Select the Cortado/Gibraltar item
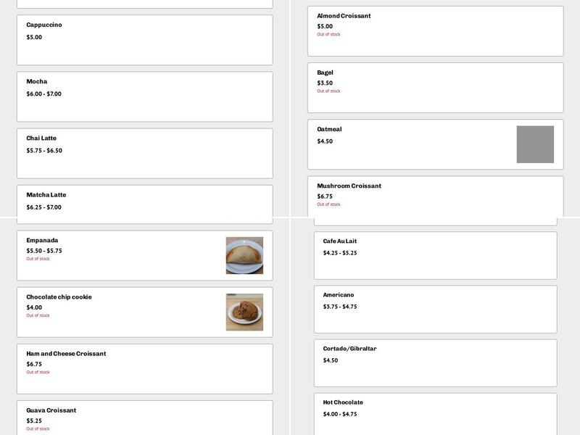The image size is (580, 435). click(x=435, y=362)
